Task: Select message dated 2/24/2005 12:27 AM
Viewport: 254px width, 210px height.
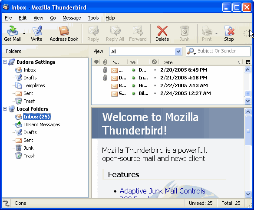Action: (168, 93)
